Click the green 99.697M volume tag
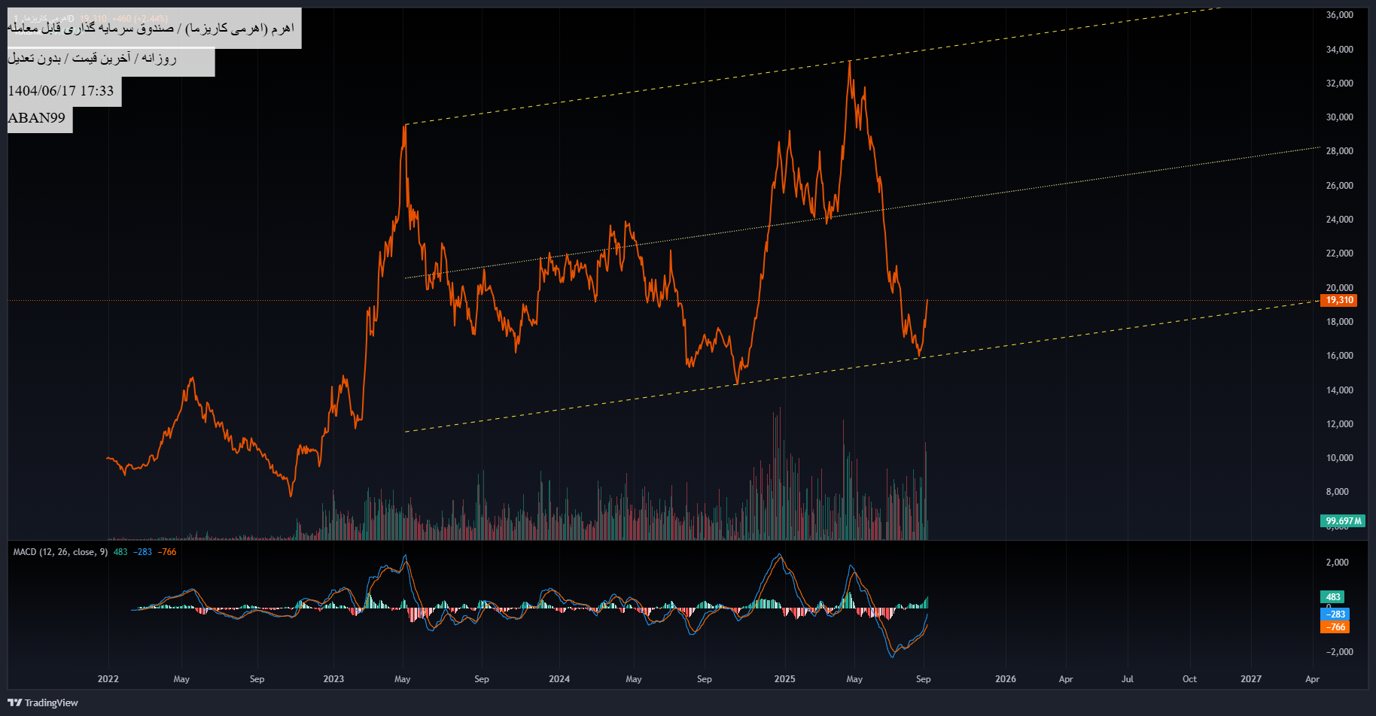1376x716 pixels. coord(1343,520)
